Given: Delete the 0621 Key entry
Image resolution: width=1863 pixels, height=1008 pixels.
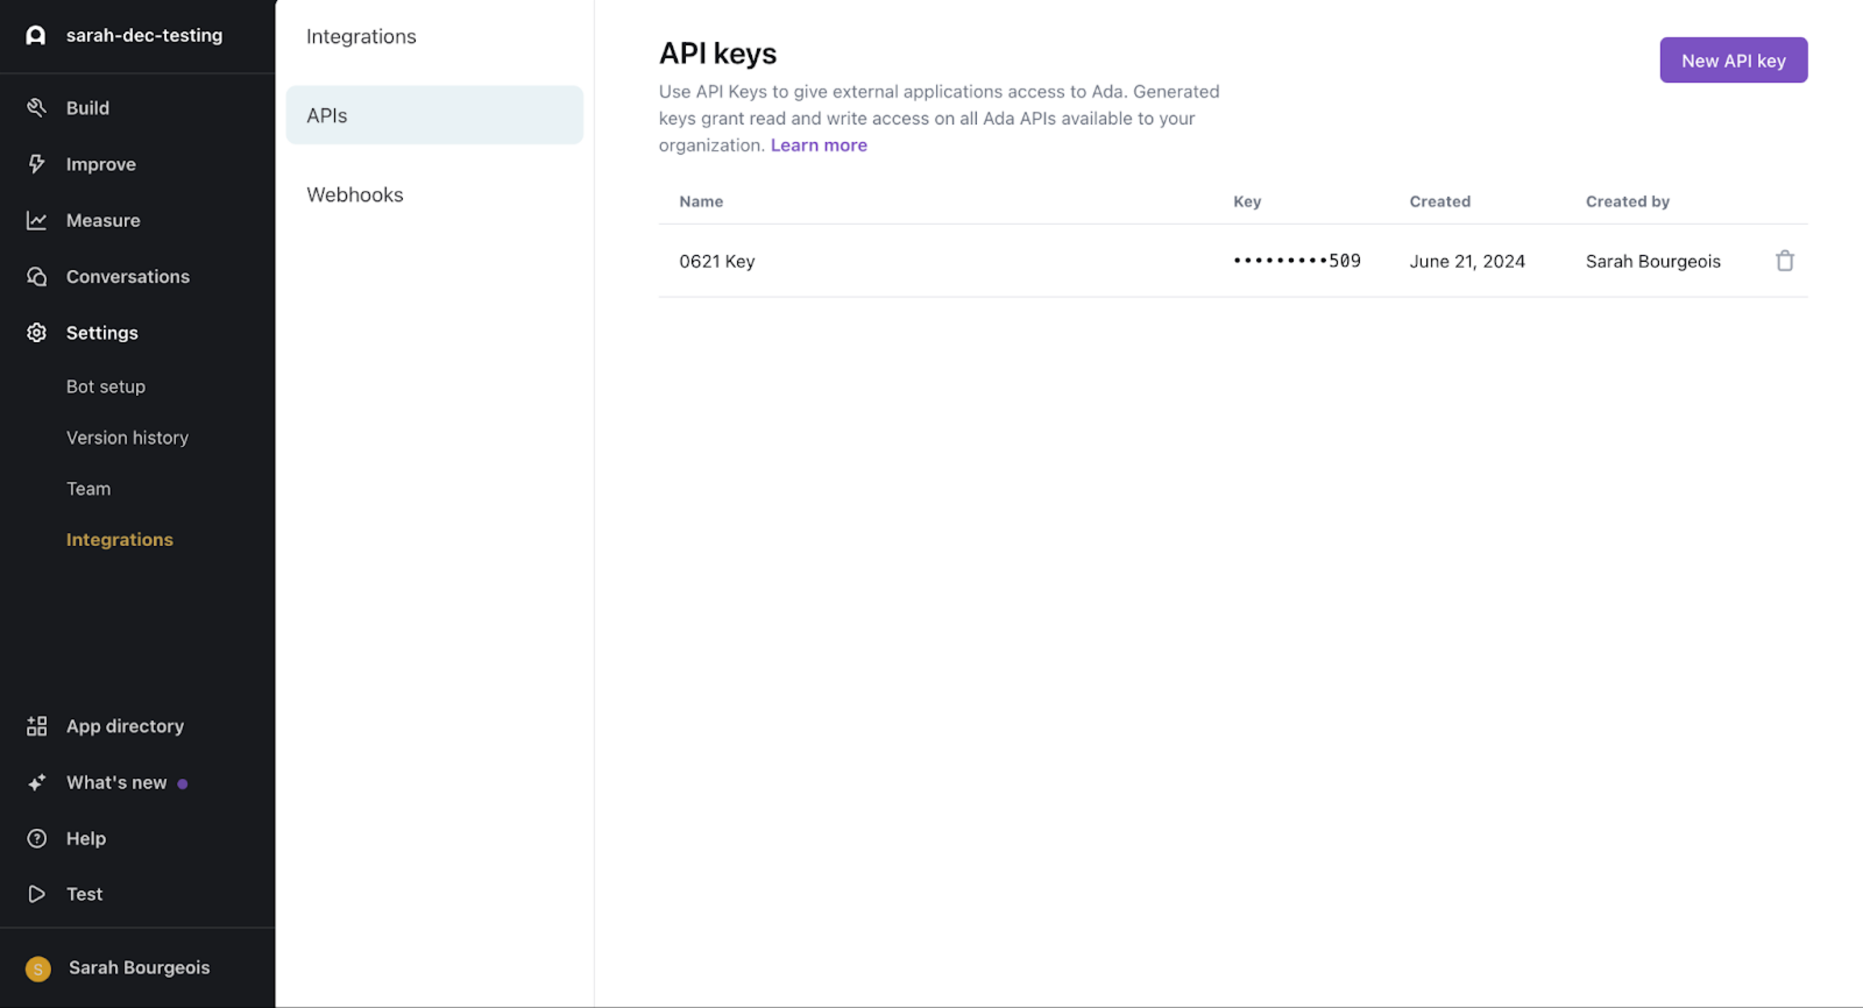Looking at the screenshot, I should pos(1784,261).
